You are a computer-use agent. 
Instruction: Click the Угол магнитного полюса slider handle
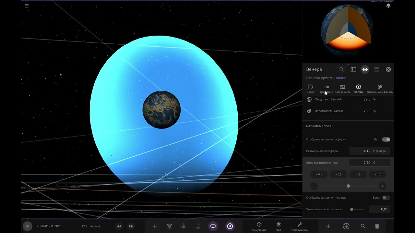pos(352,209)
